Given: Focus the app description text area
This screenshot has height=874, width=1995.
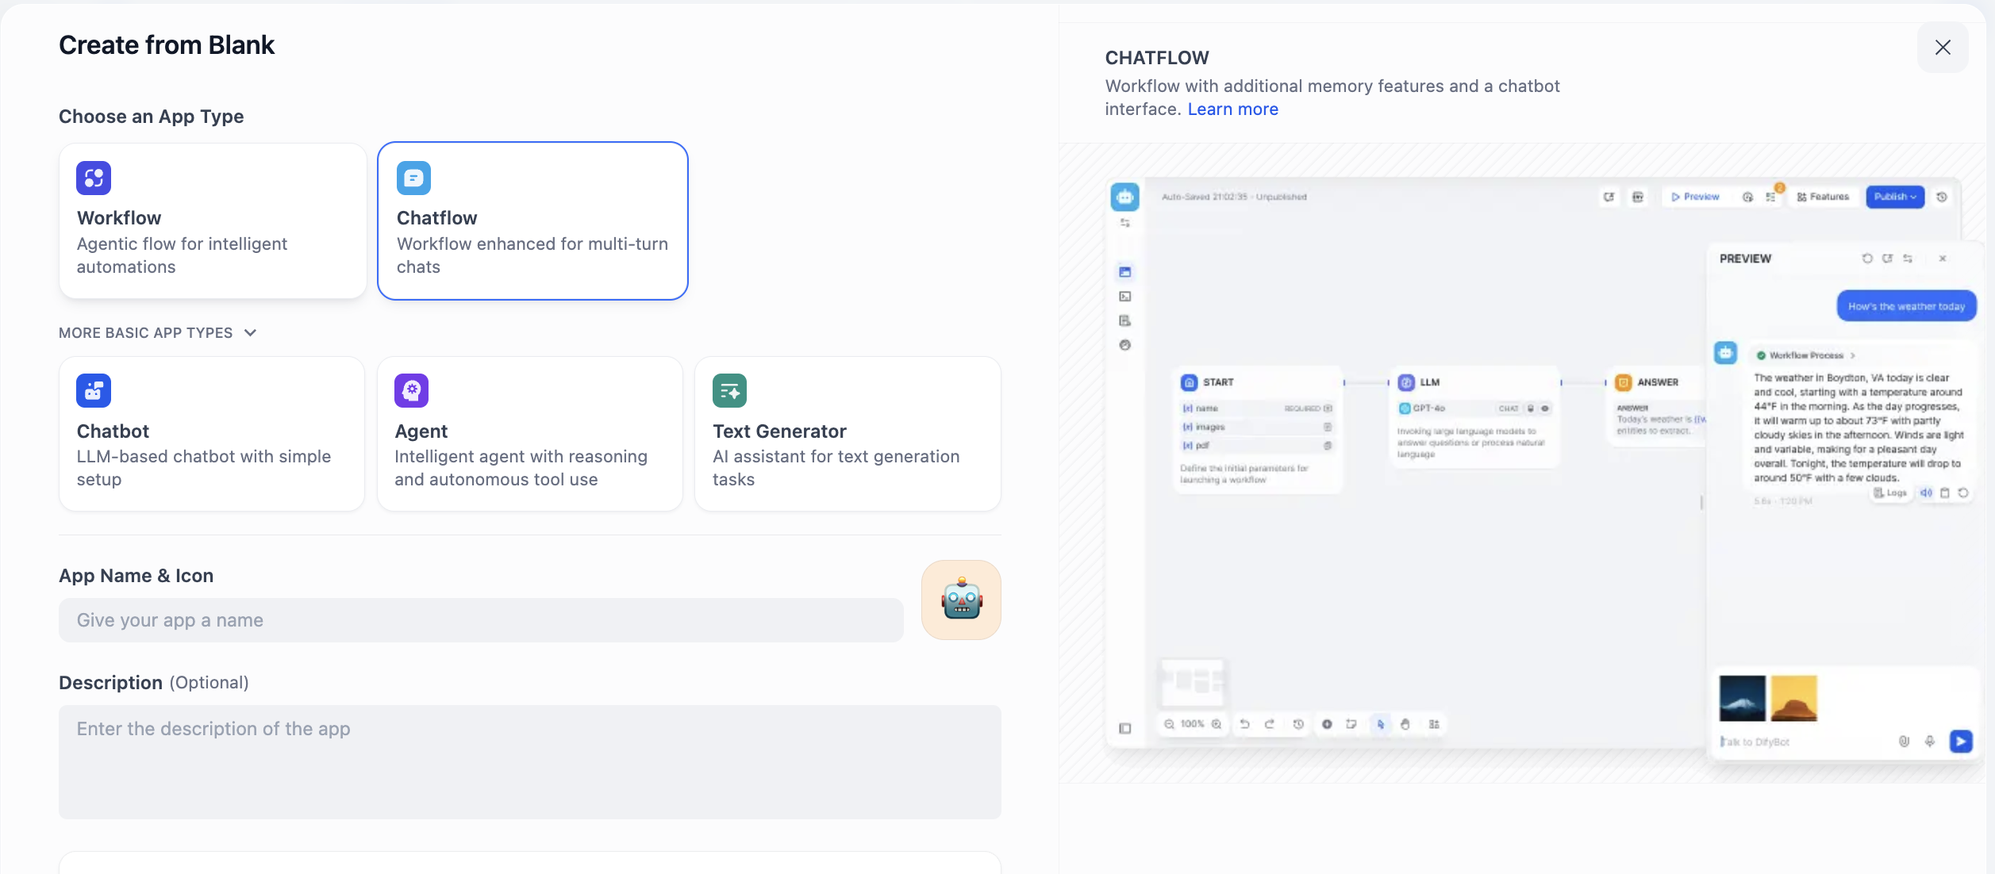Looking at the screenshot, I should click(529, 761).
